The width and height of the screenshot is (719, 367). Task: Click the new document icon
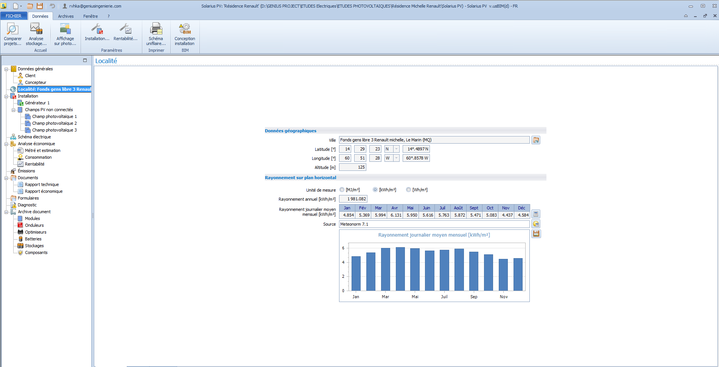[x=16, y=6]
